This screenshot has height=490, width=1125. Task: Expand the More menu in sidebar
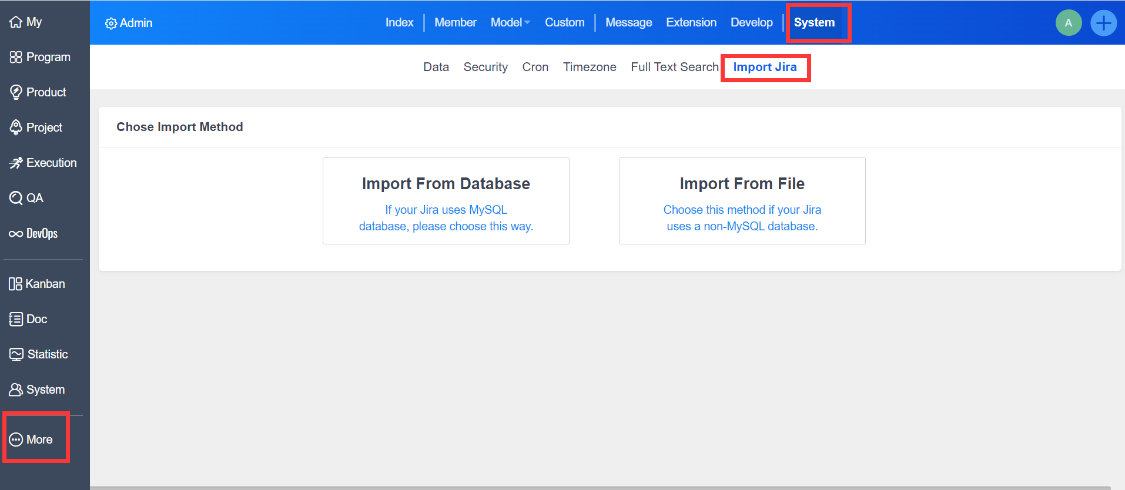(x=32, y=439)
